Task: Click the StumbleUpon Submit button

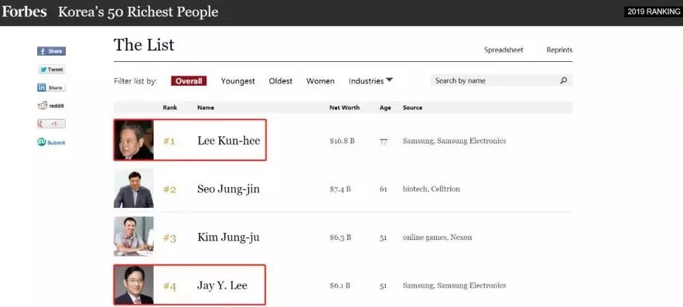Action: pos(51,142)
